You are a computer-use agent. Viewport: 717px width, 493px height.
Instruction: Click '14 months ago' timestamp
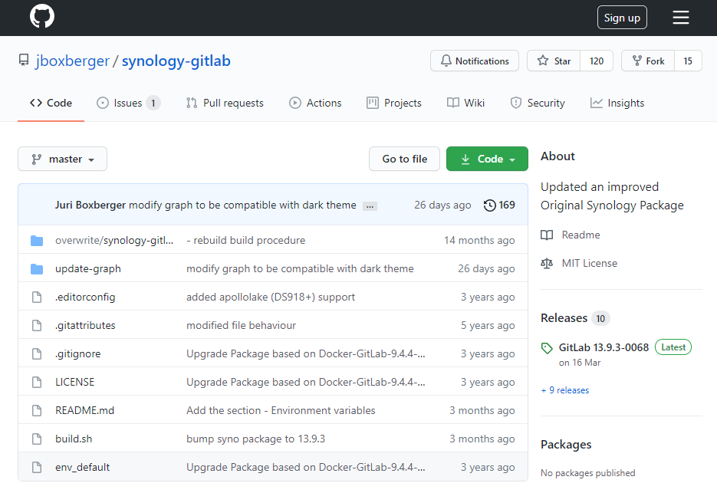click(479, 241)
